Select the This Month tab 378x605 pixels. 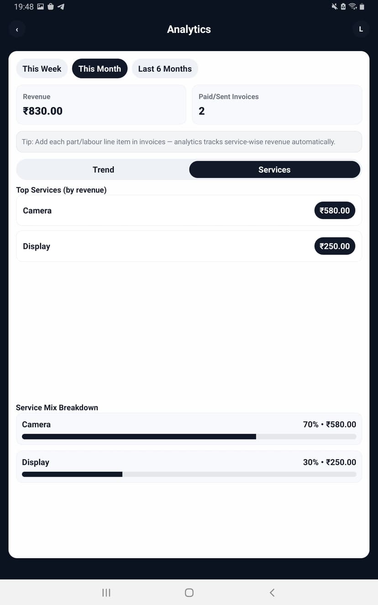coord(100,68)
